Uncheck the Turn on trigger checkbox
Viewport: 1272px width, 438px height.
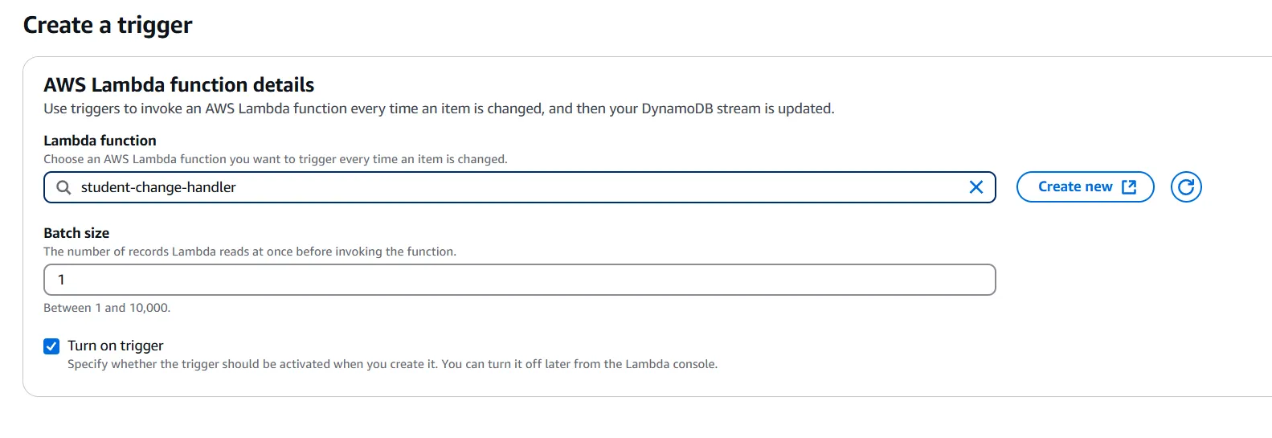(x=51, y=346)
